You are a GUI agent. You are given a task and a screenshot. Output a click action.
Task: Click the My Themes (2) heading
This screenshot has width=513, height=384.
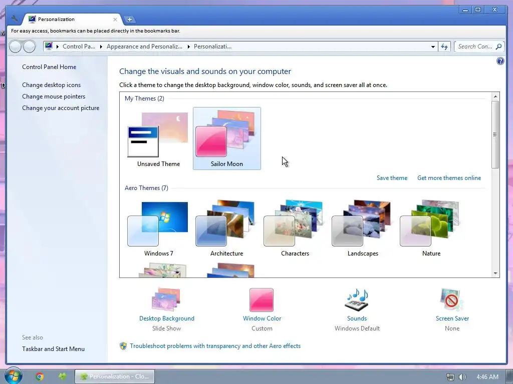[x=144, y=98]
